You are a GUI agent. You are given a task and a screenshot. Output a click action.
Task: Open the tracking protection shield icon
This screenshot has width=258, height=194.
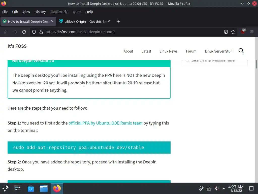(x=34, y=32)
